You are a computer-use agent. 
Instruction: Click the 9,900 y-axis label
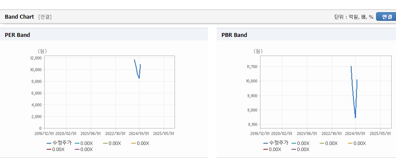coord(253,95)
